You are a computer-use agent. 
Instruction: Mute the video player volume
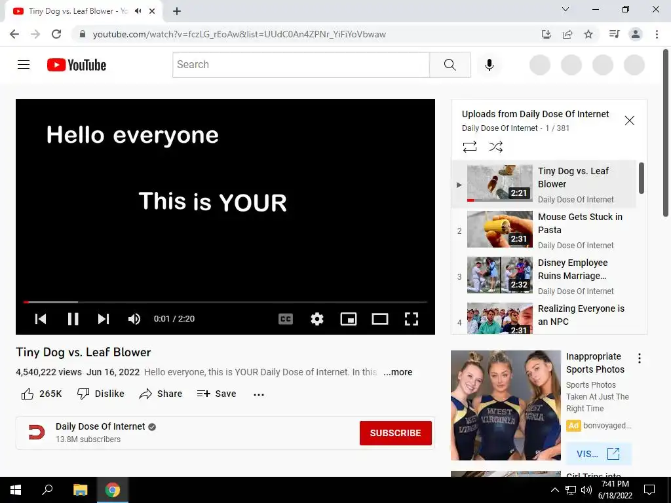point(134,319)
